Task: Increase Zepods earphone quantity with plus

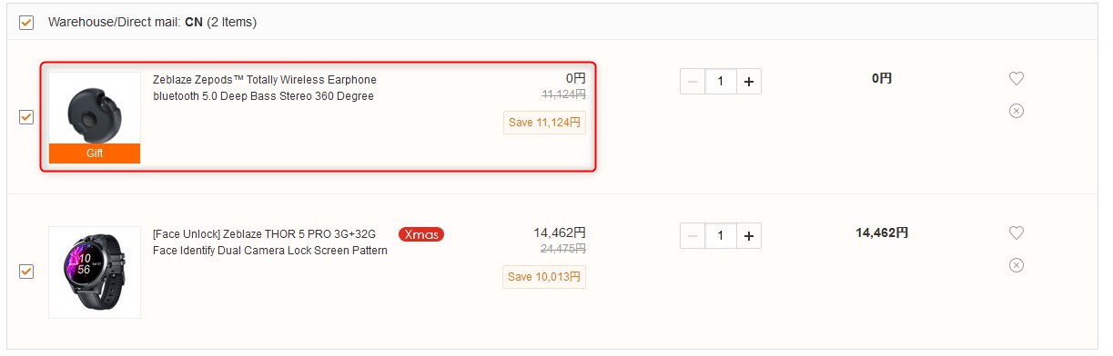Action: (749, 82)
